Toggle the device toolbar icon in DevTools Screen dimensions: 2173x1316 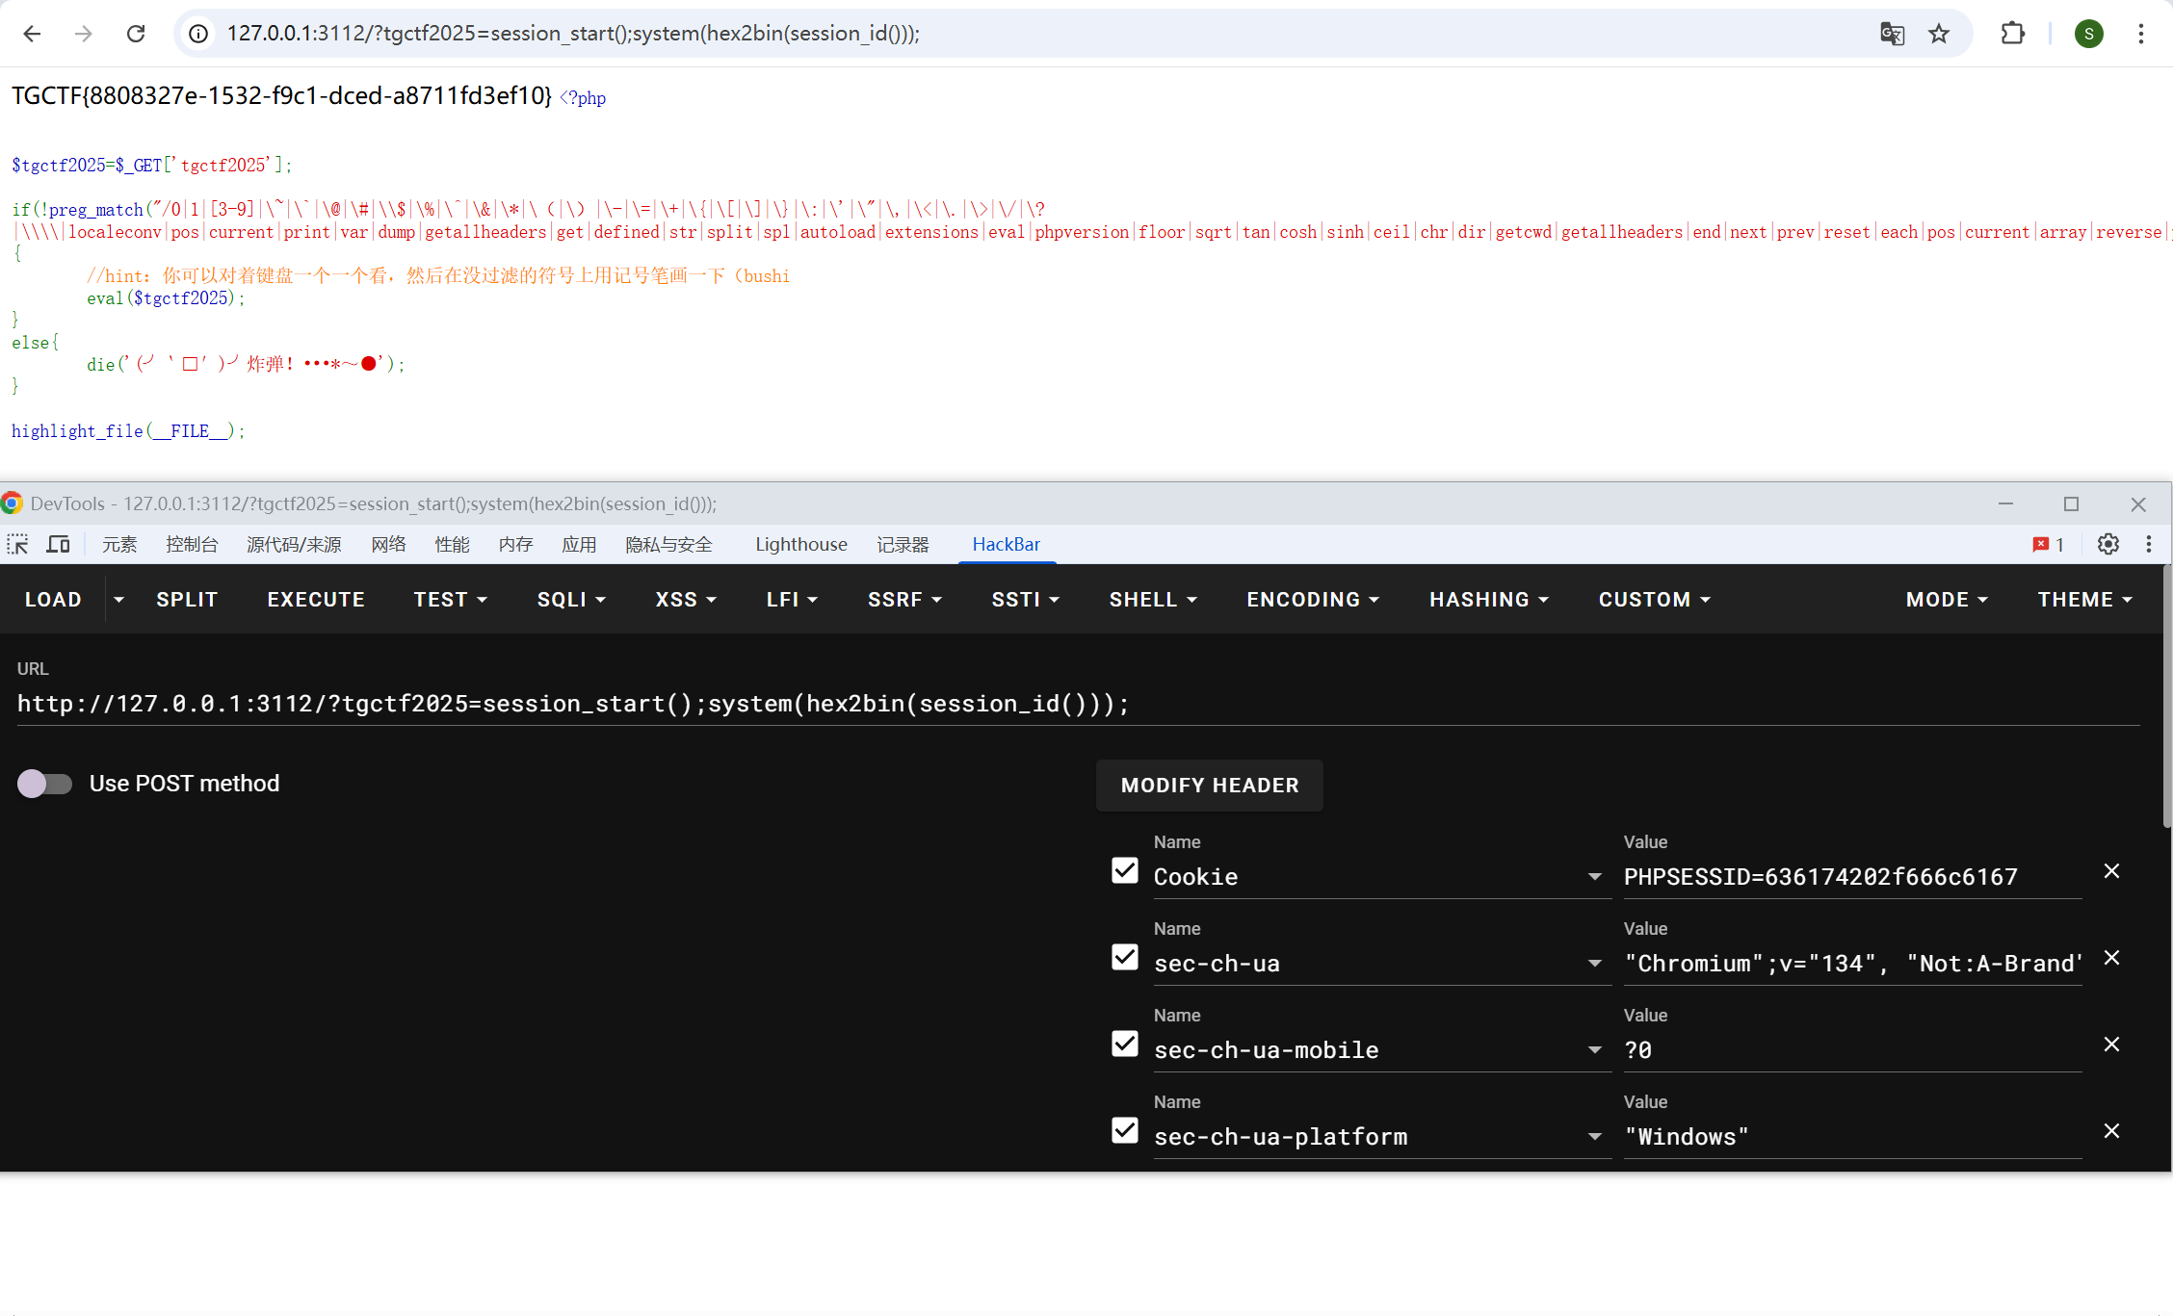[x=59, y=544]
